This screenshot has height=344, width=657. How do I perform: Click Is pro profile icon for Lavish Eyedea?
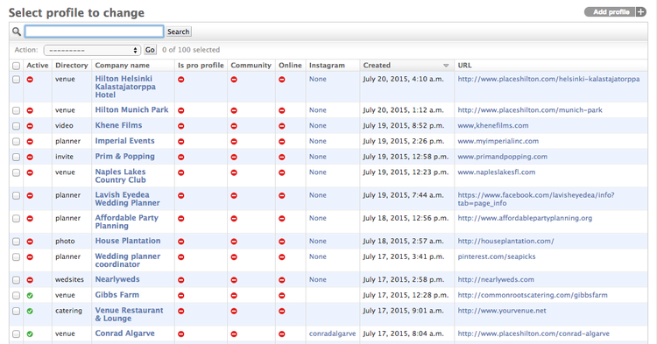(181, 195)
